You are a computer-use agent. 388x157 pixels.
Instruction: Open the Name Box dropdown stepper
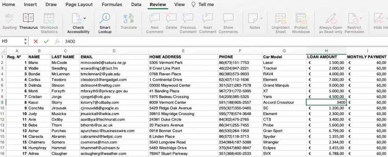25,41
